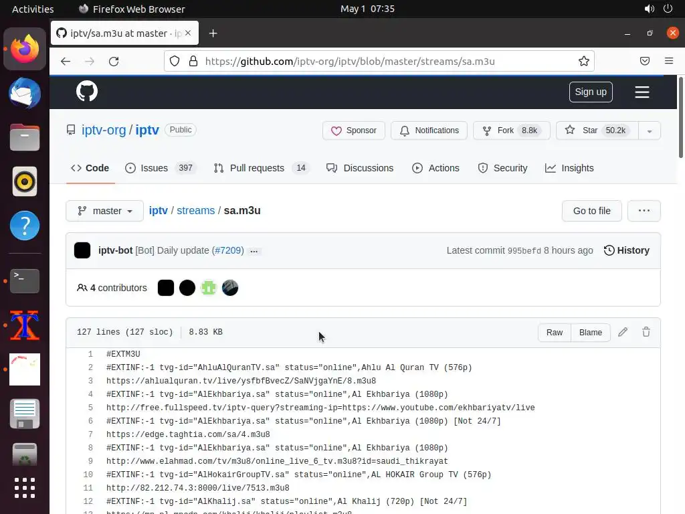
Task: Open a new browser tab
Action: pyautogui.click(x=213, y=33)
